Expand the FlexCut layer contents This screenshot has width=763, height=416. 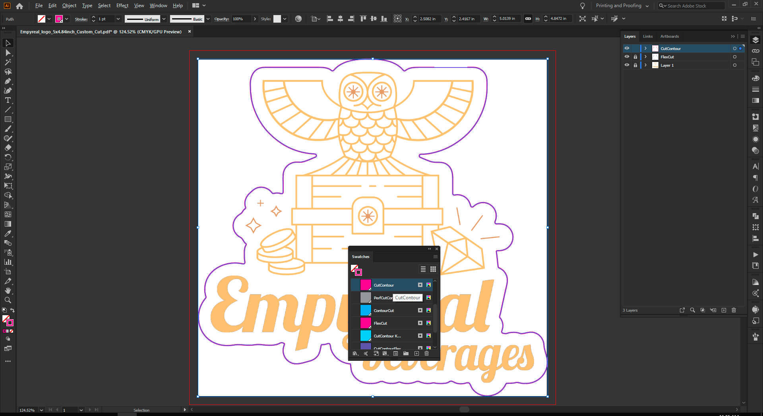pos(646,57)
